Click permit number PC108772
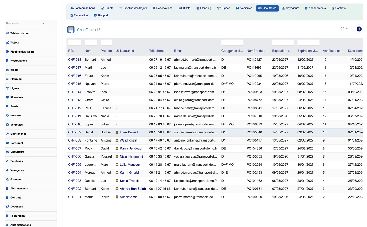The width and height of the screenshot is (367, 227). pyautogui.click(x=254, y=100)
